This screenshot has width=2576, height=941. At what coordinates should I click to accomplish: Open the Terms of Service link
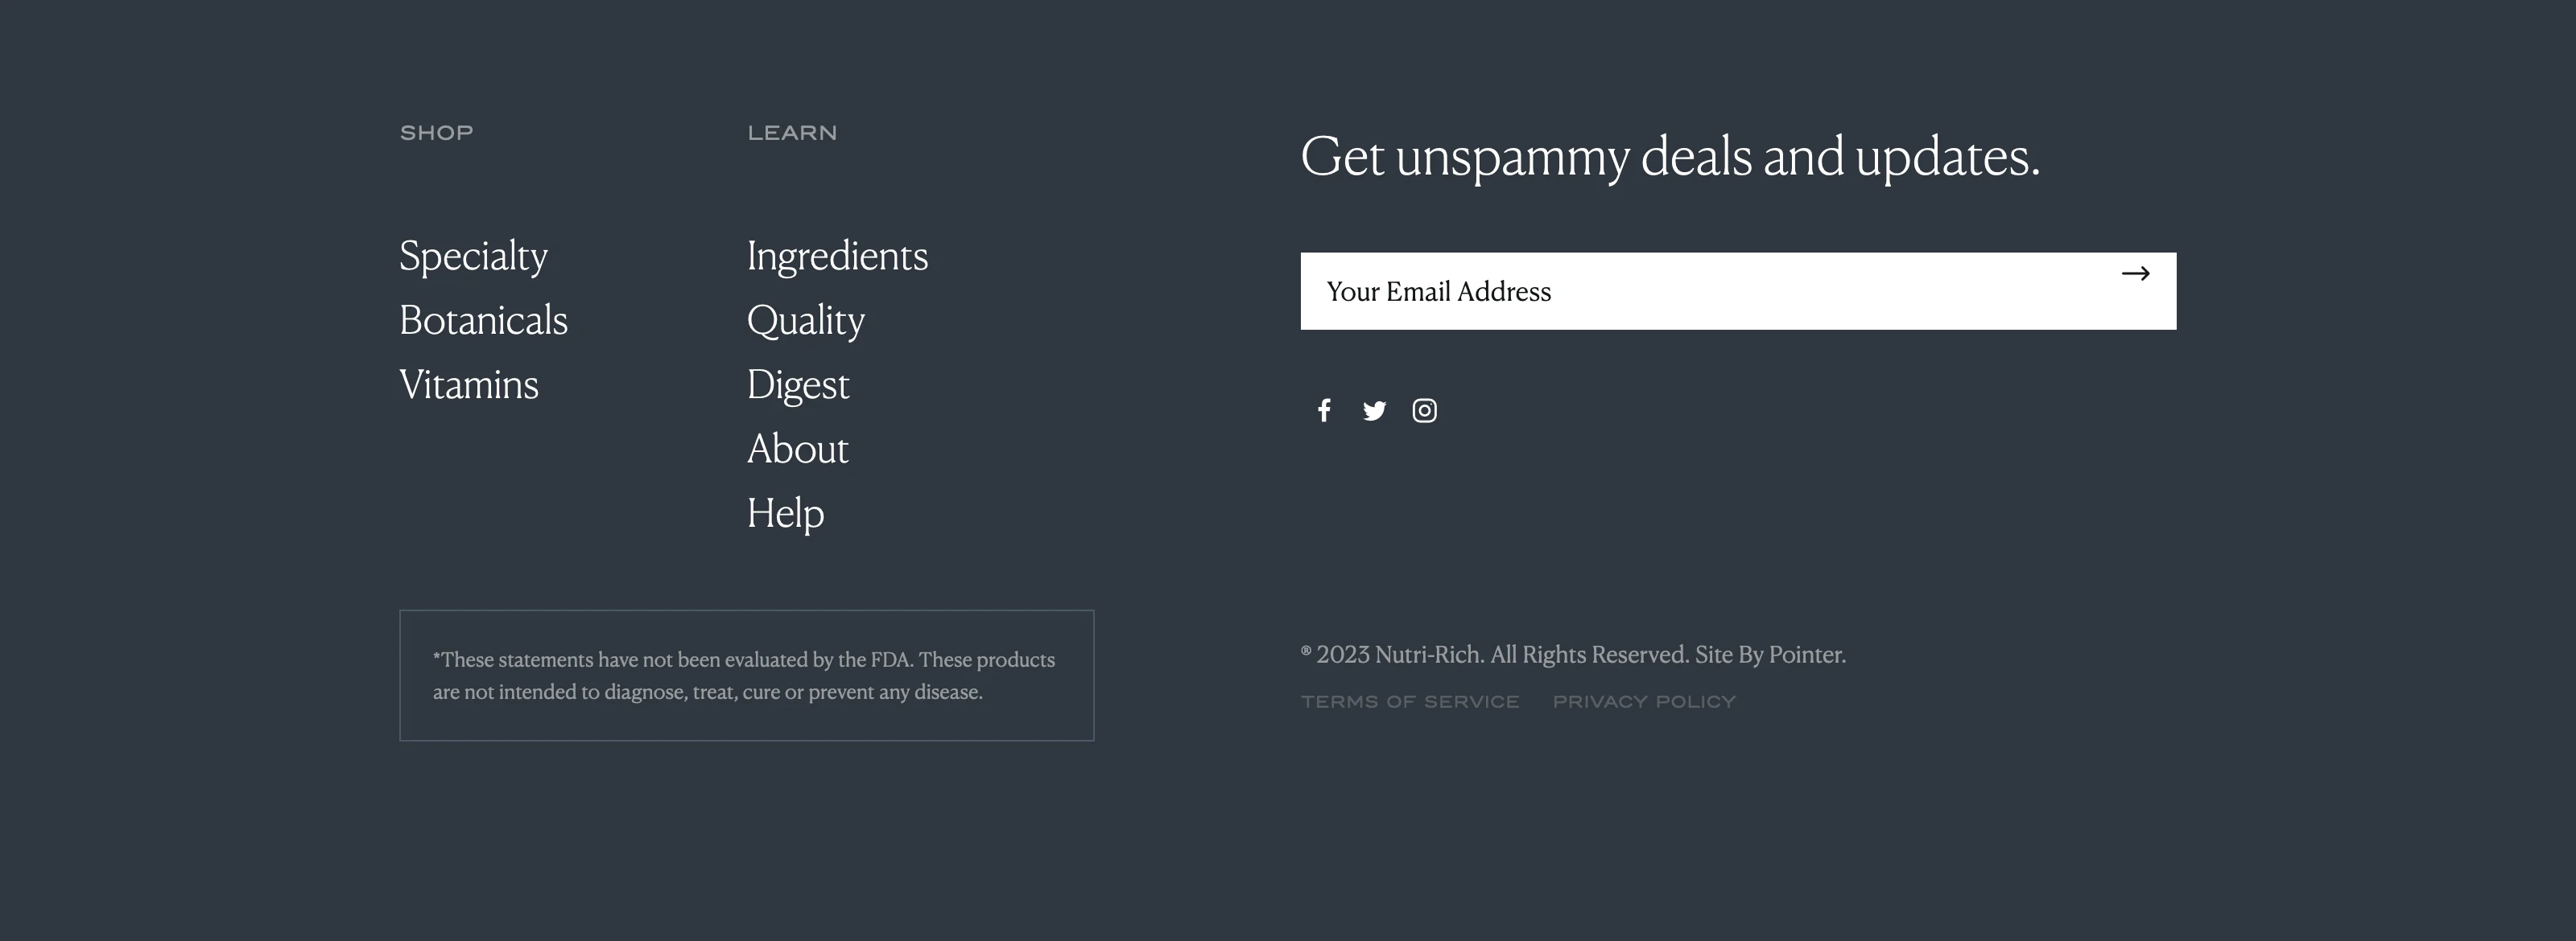[x=1411, y=701]
